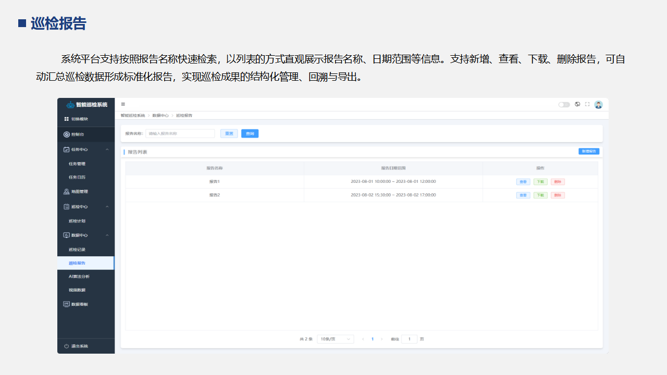This screenshot has width=667, height=375.
Task: Click page number 1 in pagination
Action: coord(372,339)
